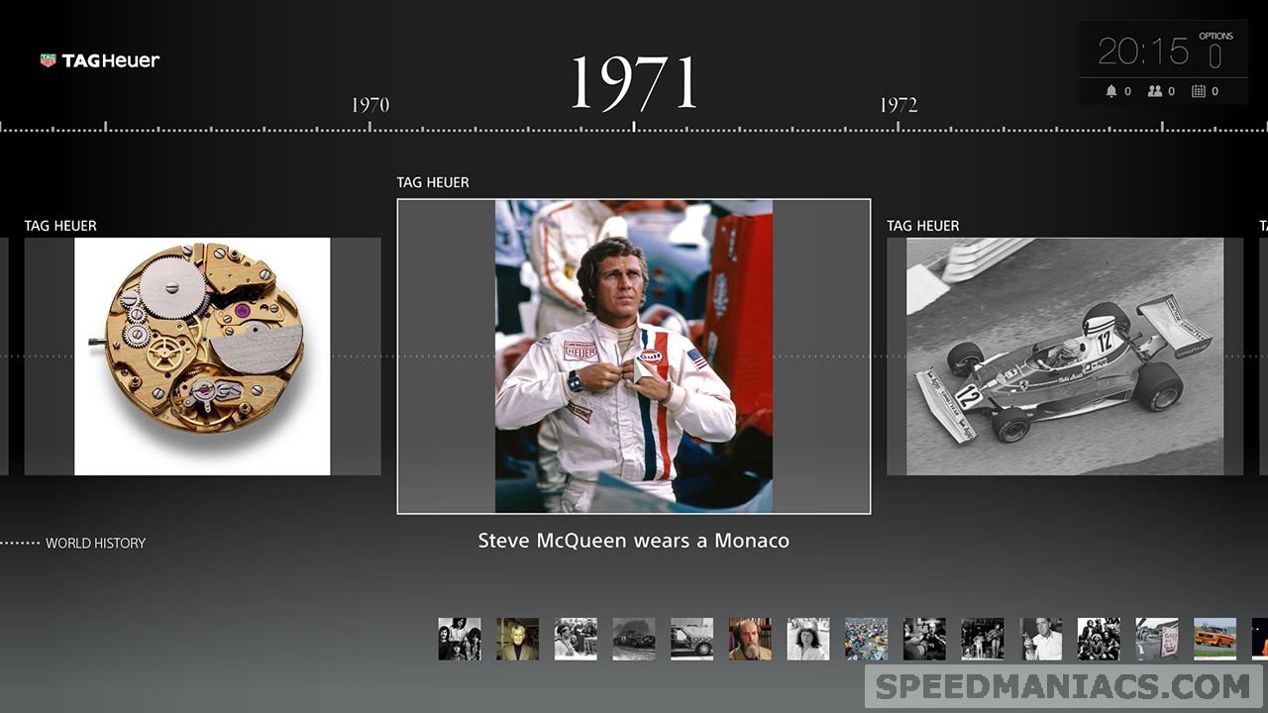Select the watch movement card
This screenshot has width=1268, height=713.
click(202, 356)
